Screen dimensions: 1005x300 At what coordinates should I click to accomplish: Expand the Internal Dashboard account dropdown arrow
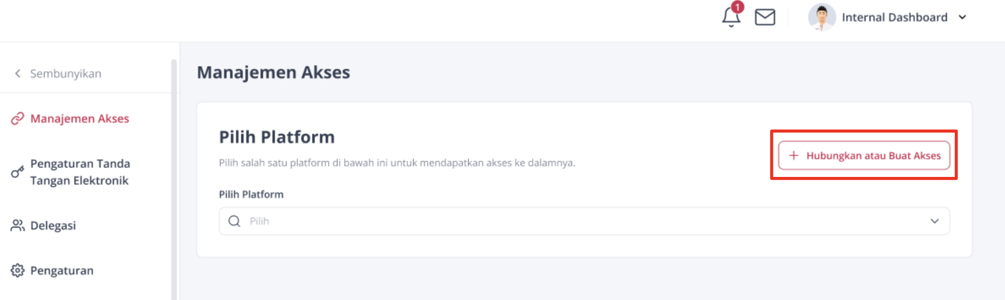(x=962, y=17)
